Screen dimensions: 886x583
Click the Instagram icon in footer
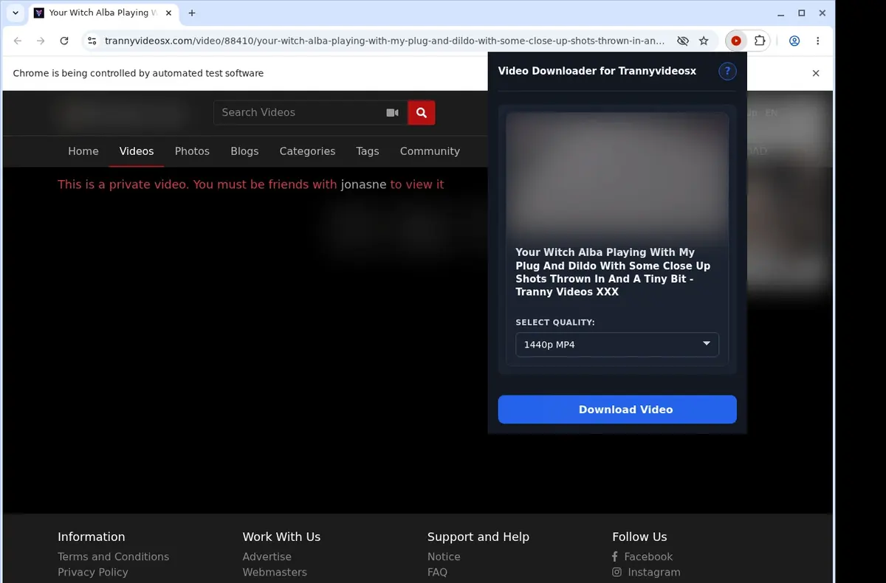tap(617, 572)
